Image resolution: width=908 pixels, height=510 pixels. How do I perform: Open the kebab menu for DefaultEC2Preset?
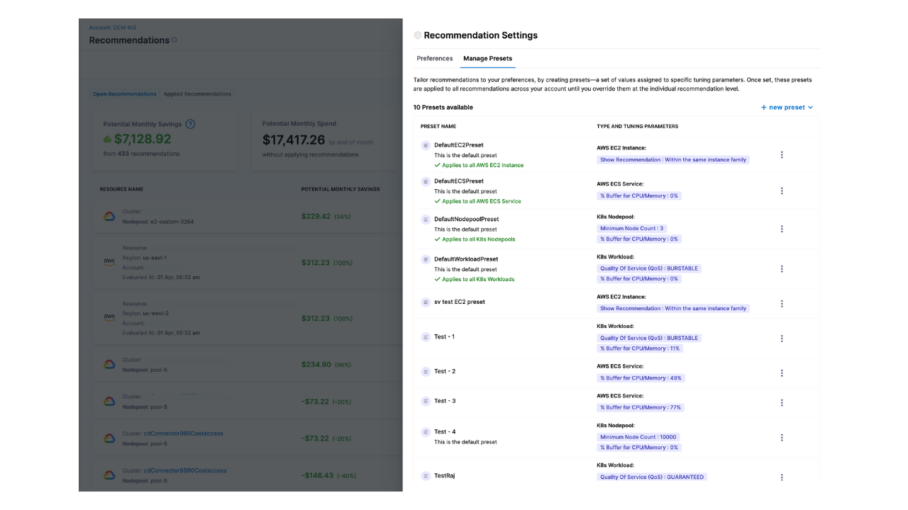tap(782, 154)
